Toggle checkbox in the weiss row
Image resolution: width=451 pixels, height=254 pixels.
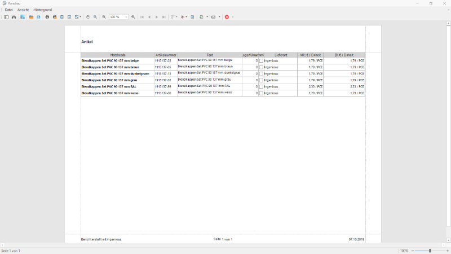click(x=261, y=93)
